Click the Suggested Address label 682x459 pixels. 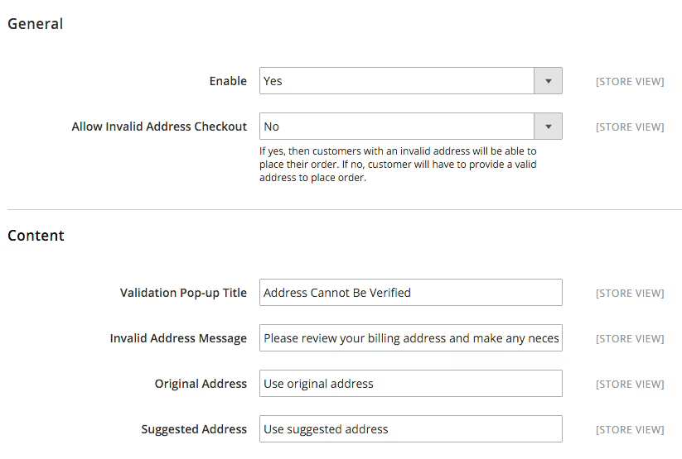coord(194,429)
